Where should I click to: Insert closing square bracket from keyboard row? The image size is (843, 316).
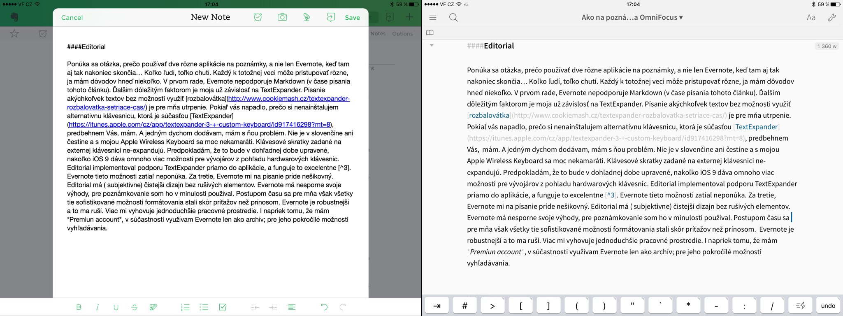548,306
